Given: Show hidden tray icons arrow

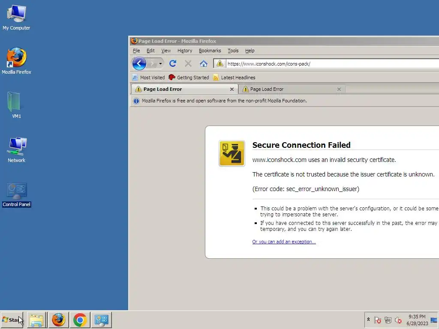Looking at the screenshot, I should point(368,320).
